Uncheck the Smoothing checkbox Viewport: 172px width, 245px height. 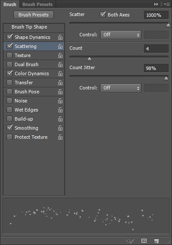click(9, 128)
